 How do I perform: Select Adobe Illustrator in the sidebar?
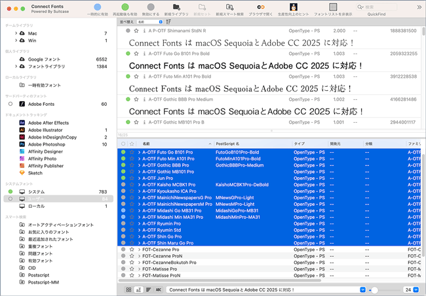45,130
